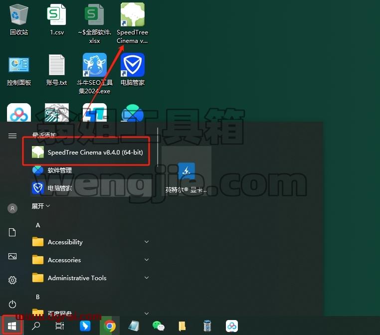Open Settings gear in Start sidebar
Image resolution: width=380 pixels, height=335 pixels.
coord(12,280)
